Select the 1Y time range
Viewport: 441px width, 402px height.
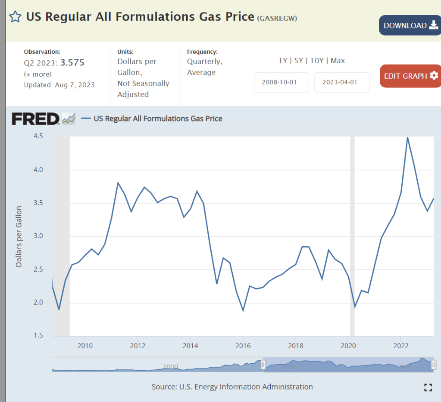point(283,61)
